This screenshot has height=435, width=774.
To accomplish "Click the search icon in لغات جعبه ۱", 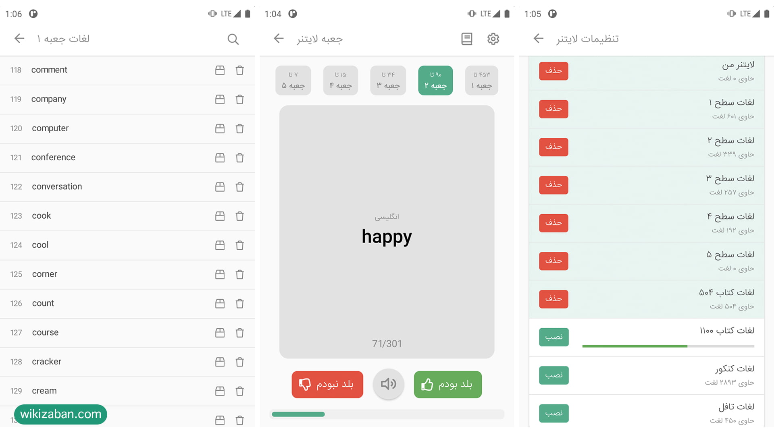I will tap(233, 38).
